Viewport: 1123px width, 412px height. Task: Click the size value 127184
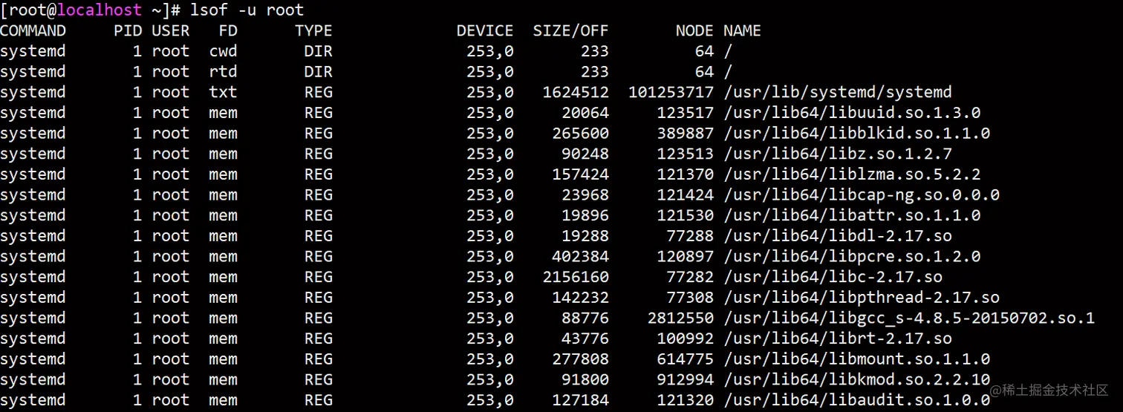click(x=580, y=400)
